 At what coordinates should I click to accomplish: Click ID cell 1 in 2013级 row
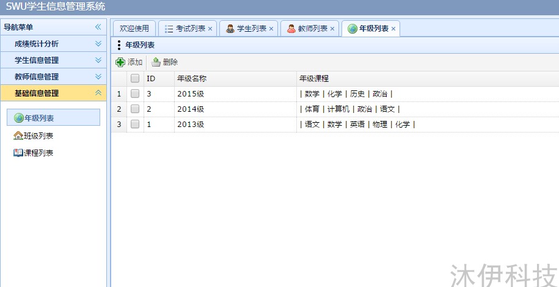pos(159,125)
